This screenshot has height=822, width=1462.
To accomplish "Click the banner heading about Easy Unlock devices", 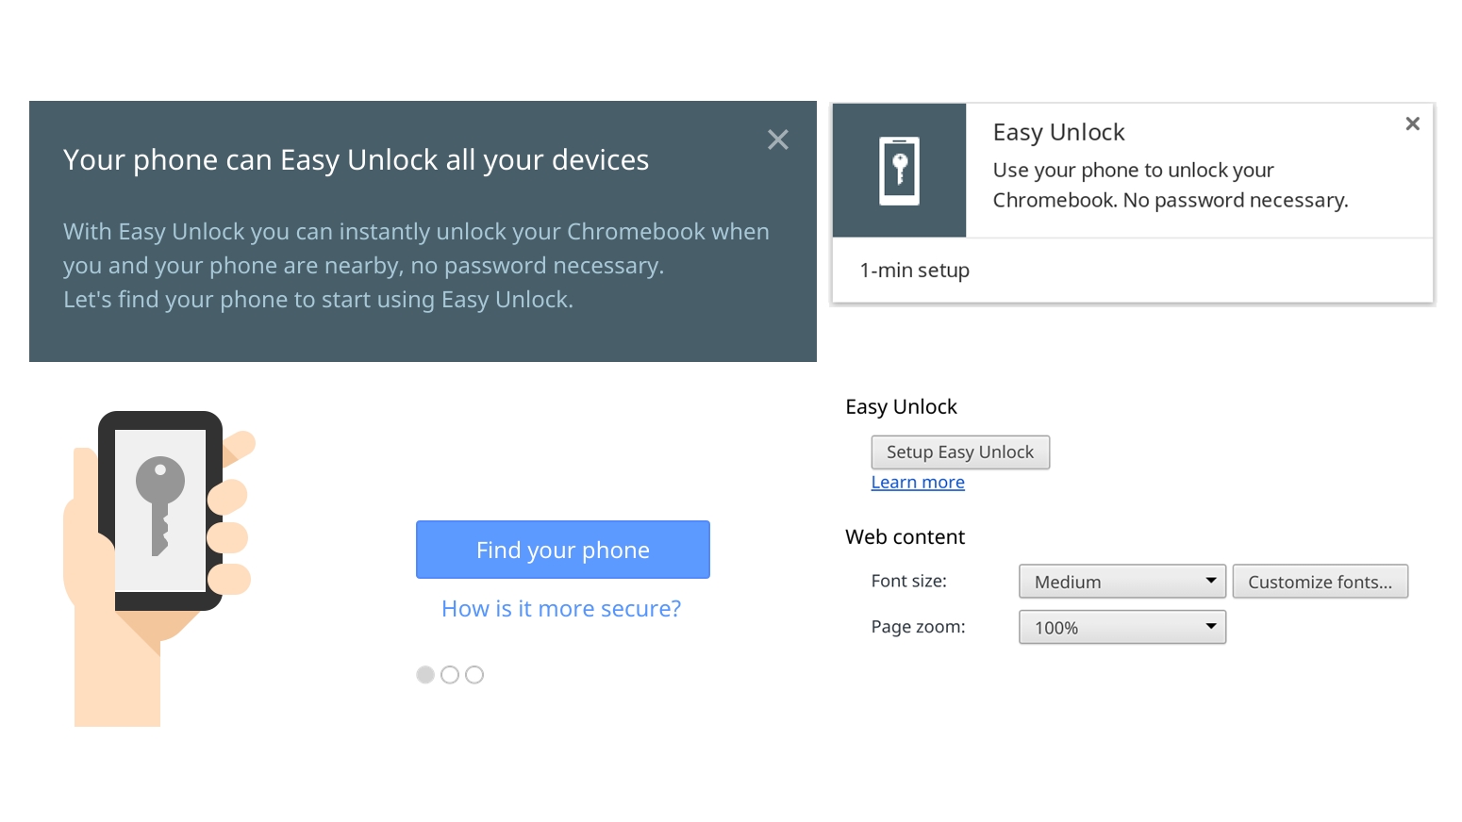I will tap(356, 160).
